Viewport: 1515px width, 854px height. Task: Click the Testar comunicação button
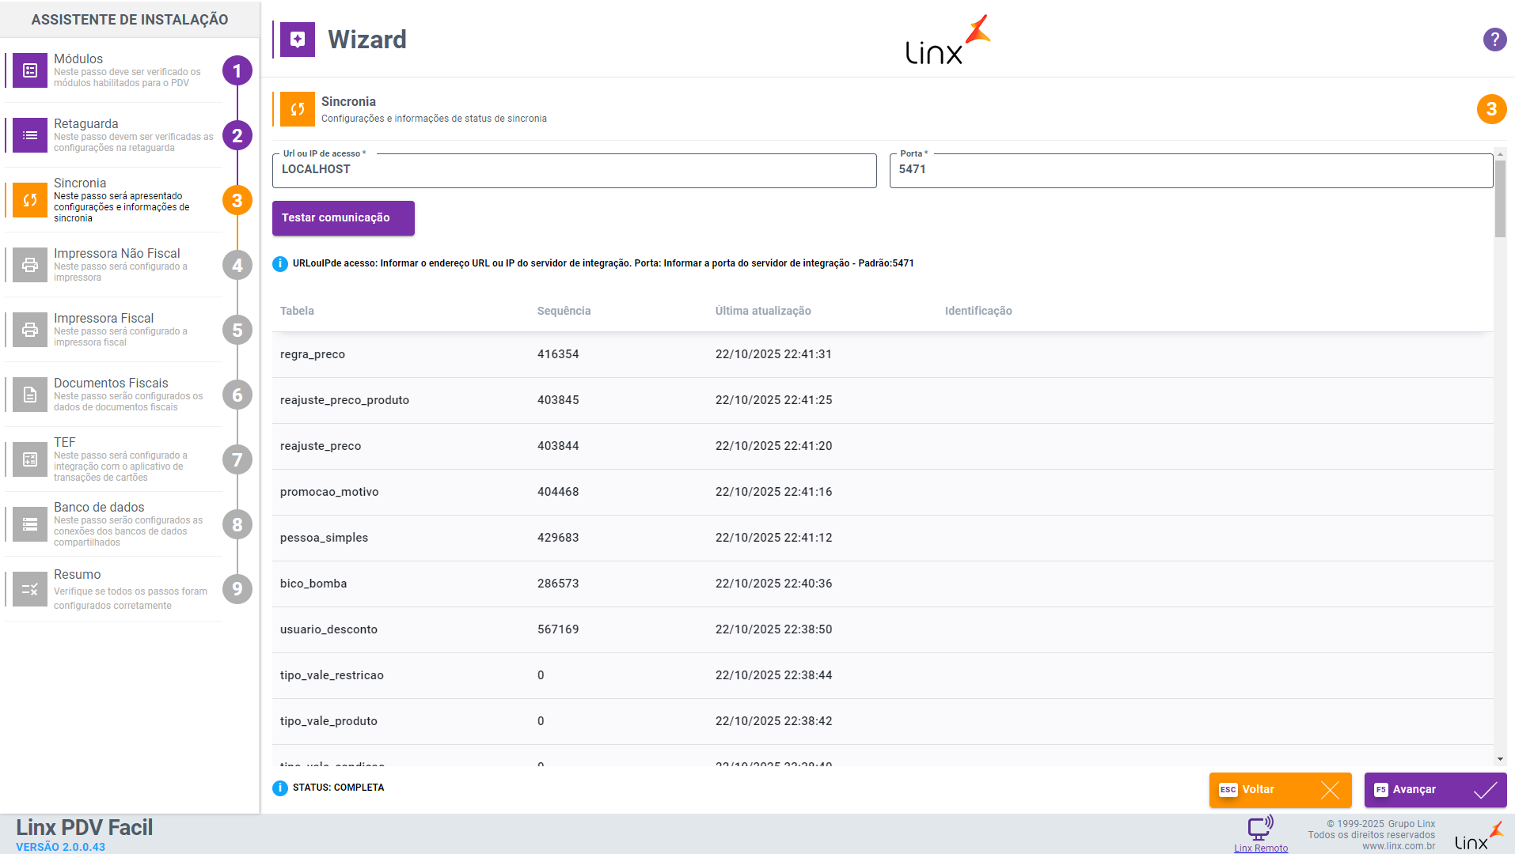344,218
